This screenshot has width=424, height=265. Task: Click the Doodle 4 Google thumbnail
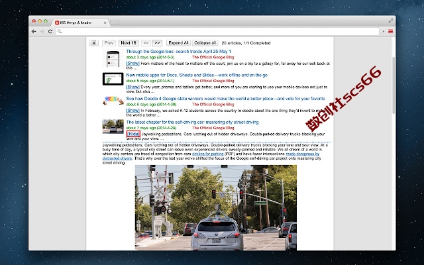point(113,100)
